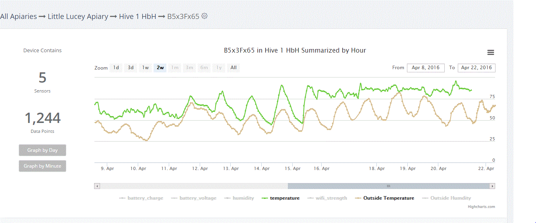Enable the battery_charge legend series
This screenshot has width=536, height=223.
pyautogui.click(x=141, y=198)
